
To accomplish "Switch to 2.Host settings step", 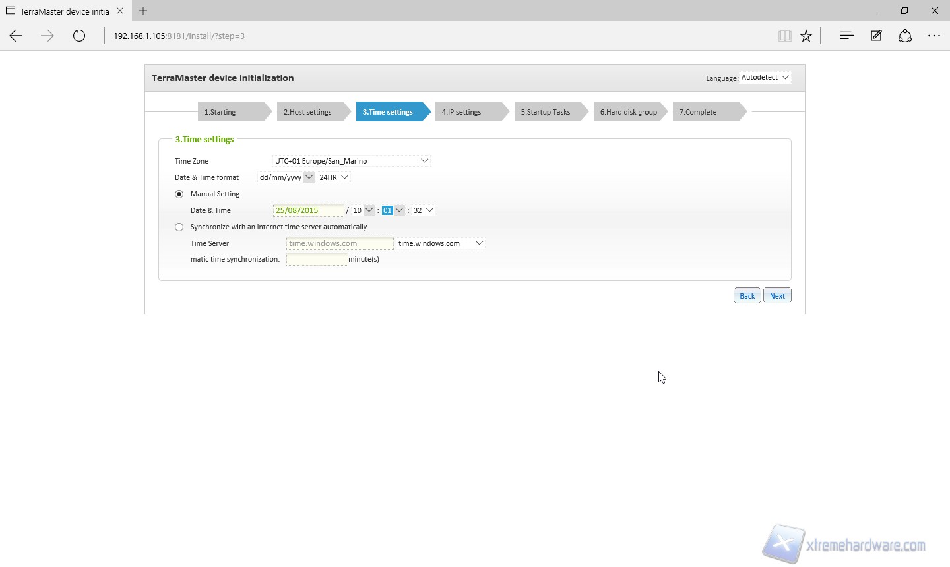I will coord(307,112).
